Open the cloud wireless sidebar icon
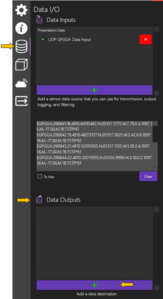 click(x=21, y=83)
